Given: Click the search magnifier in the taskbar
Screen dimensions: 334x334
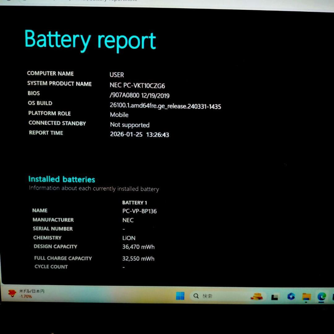Looking at the screenshot, I should (196, 296).
